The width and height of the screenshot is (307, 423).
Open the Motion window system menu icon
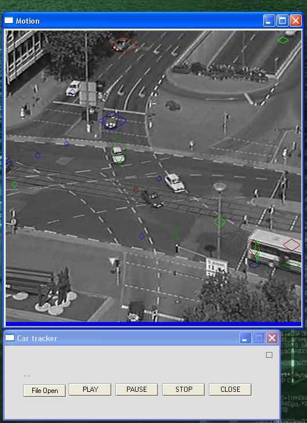(9, 21)
